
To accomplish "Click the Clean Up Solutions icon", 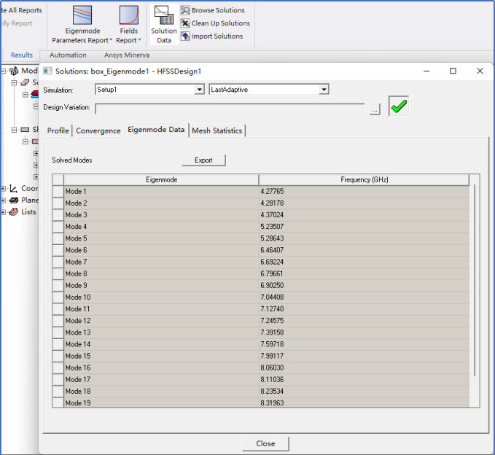I will tap(185, 23).
